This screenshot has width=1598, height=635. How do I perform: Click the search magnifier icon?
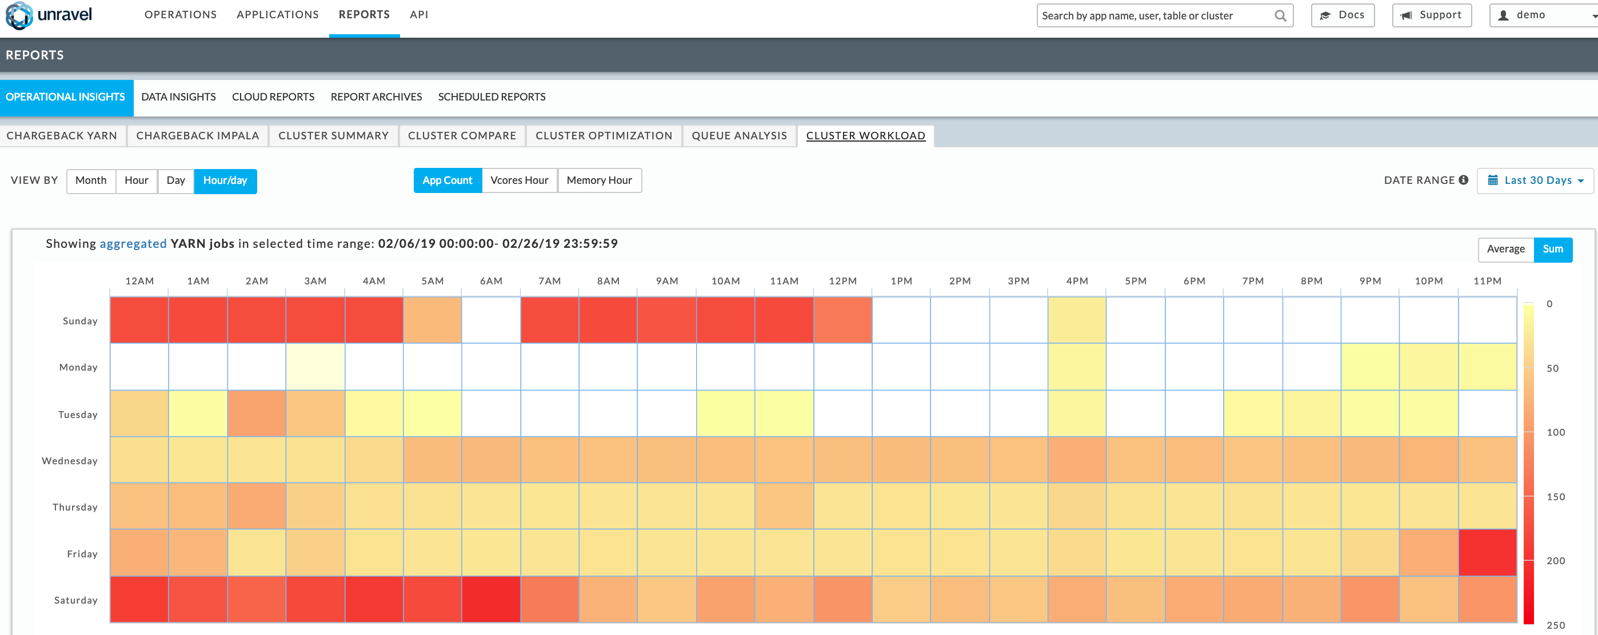tap(1280, 16)
